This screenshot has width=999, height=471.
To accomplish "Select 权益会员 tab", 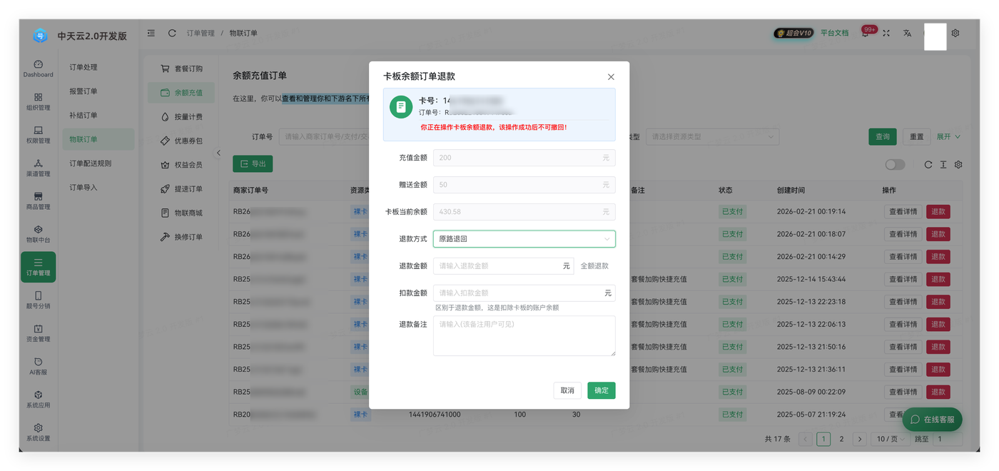I will (x=181, y=165).
